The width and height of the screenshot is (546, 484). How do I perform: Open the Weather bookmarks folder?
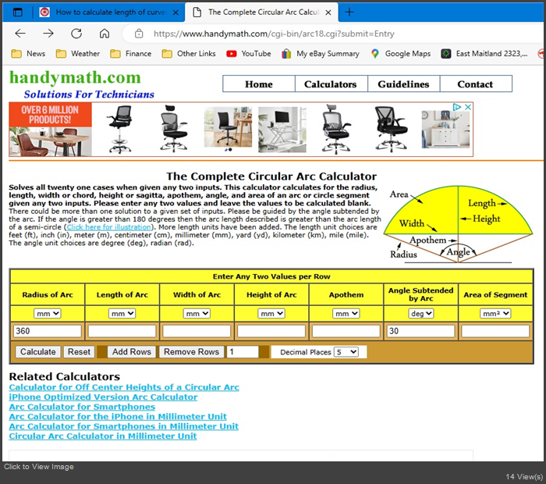click(x=78, y=54)
